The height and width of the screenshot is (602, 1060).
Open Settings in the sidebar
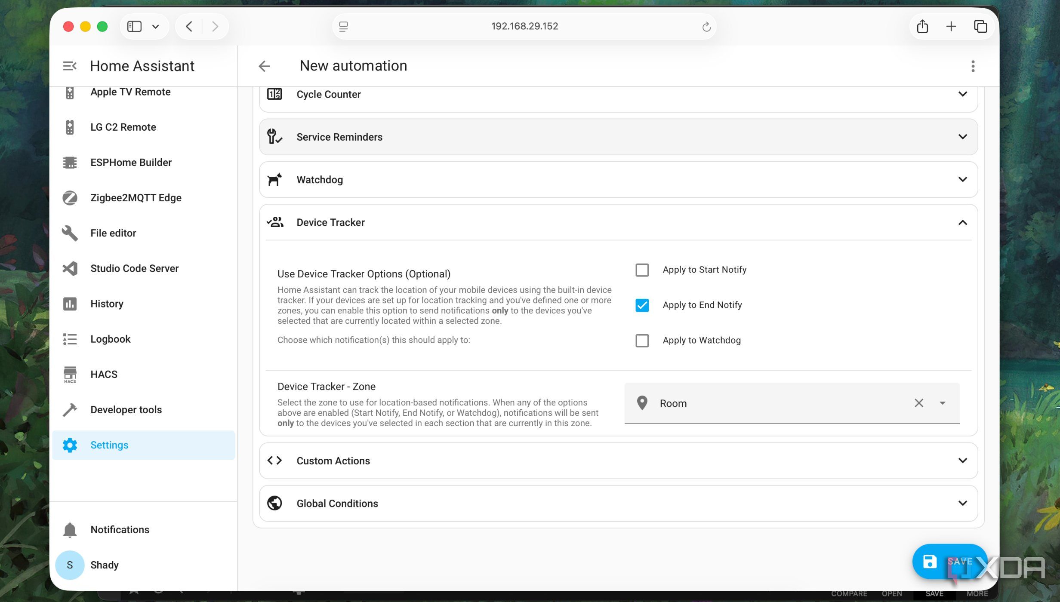(x=143, y=445)
